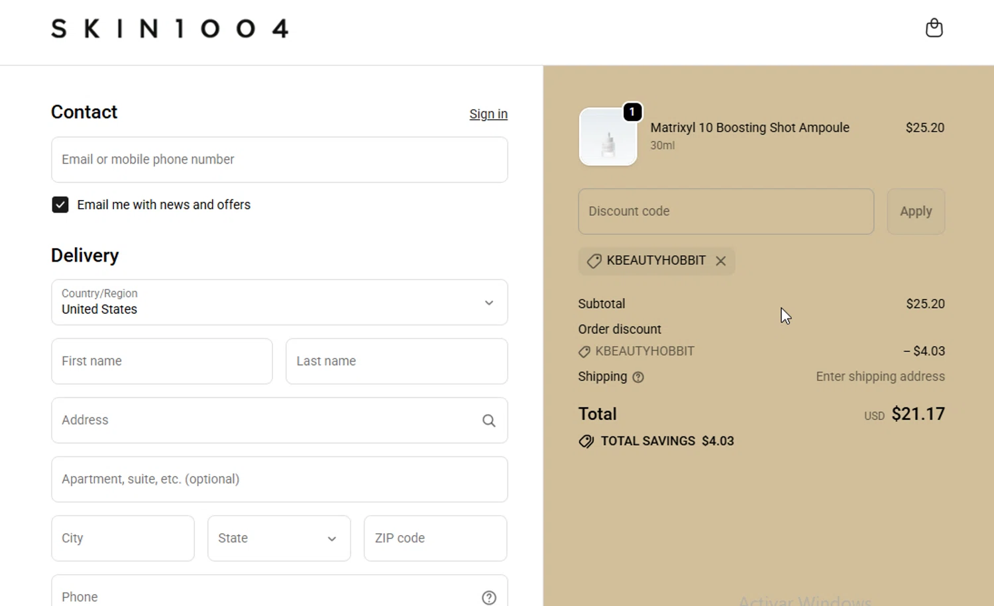Click the order discount KBEAUTYHOBBIT tag icon

pyautogui.click(x=584, y=352)
